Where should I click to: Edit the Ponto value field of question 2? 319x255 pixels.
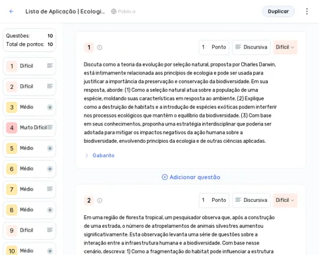click(x=214, y=200)
